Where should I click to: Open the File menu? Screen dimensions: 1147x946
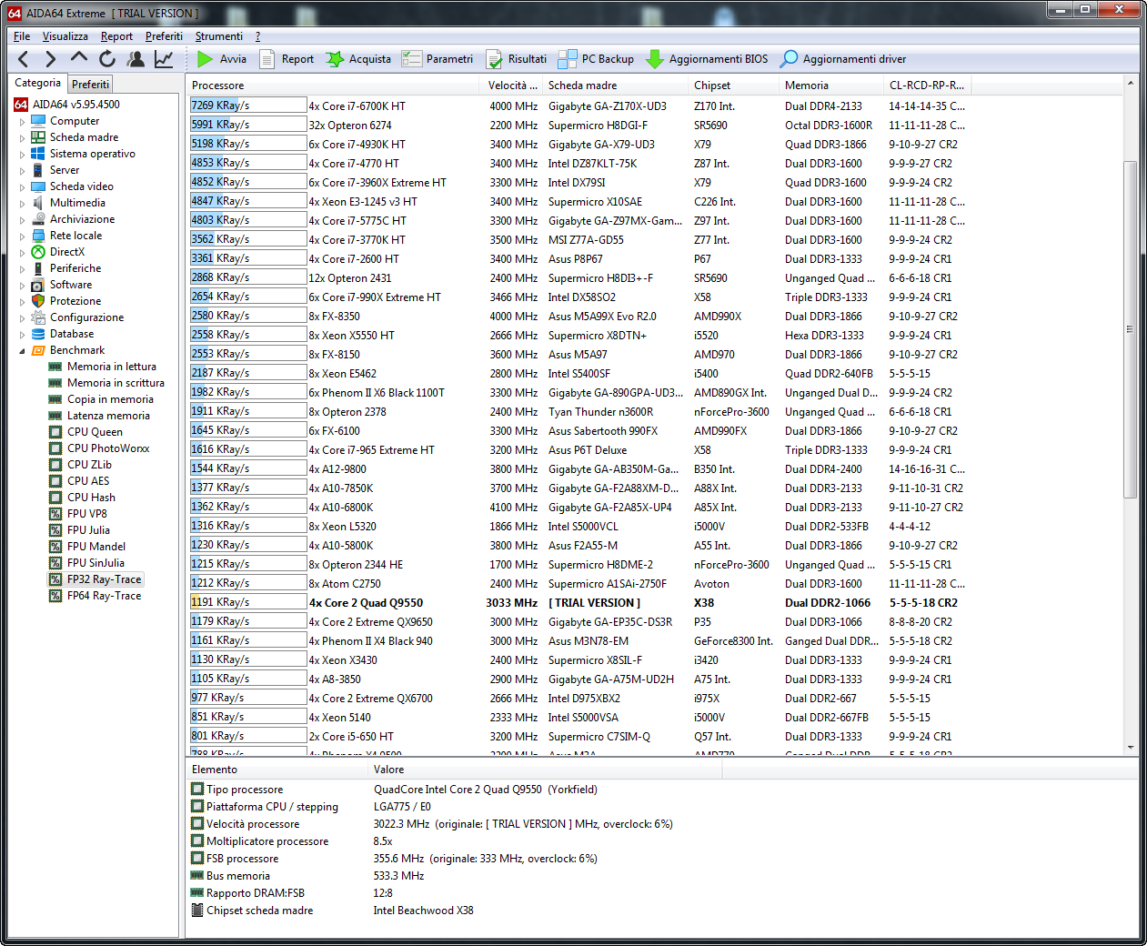pyautogui.click(x=22, y=36)
